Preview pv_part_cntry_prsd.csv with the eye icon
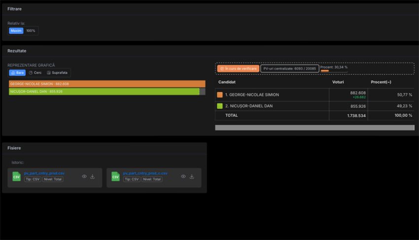Screen dimensions: 419x240 coord(84,176)
